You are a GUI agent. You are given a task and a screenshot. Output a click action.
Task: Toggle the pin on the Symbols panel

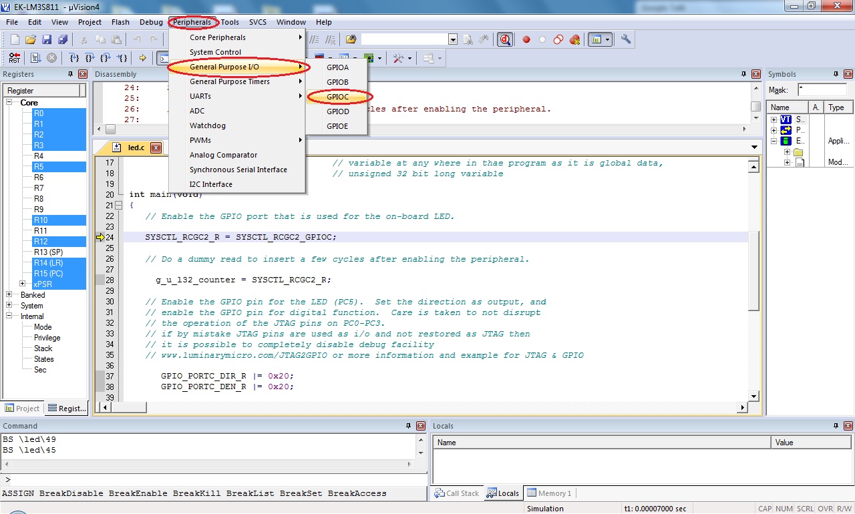(836, 74)
